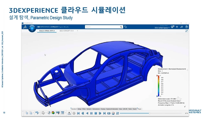Open animation settings gear icon
This screenshot has height=118, width=209.
[x=74, y=113]
